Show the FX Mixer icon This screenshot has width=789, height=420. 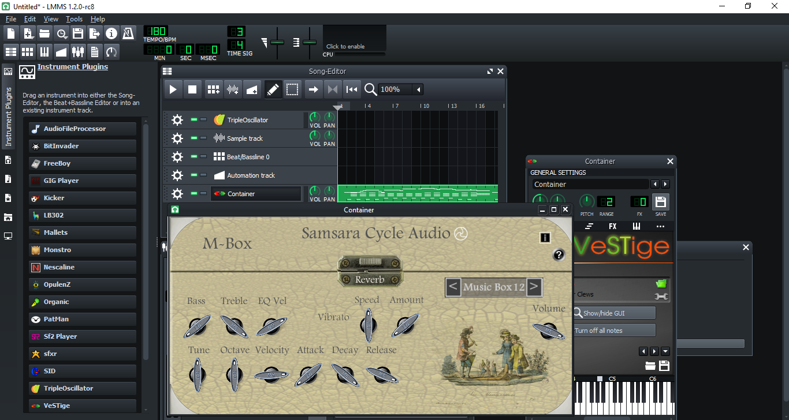click(x=78, y=51)
